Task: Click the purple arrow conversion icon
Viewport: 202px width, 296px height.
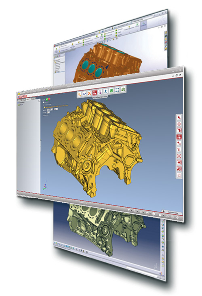Action: 100,92
